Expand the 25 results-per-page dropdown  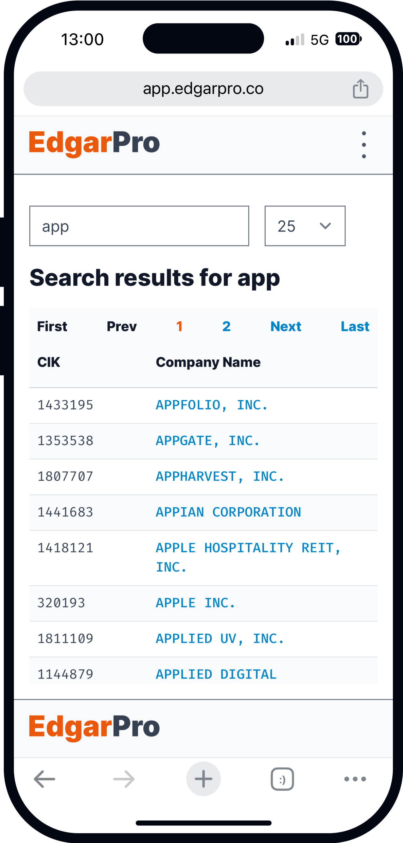coord(305,226)
